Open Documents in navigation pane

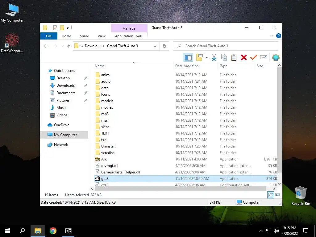(66, 93)
